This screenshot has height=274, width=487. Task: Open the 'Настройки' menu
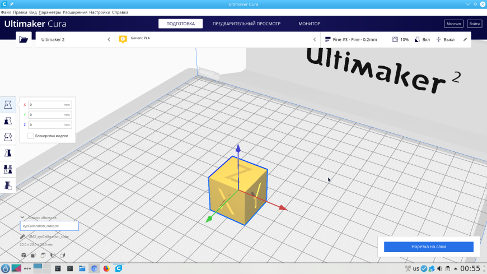coord(100,12)
